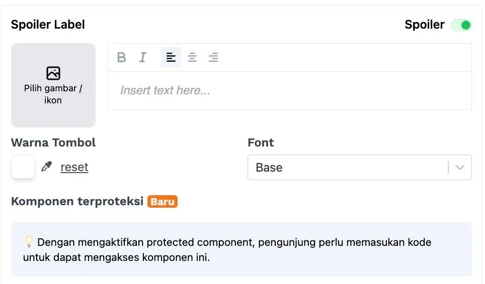Click the "Komponen terproteksi" section title
Image resolution: width=485 pixels, height=284 pixels.
click(77, 202)
